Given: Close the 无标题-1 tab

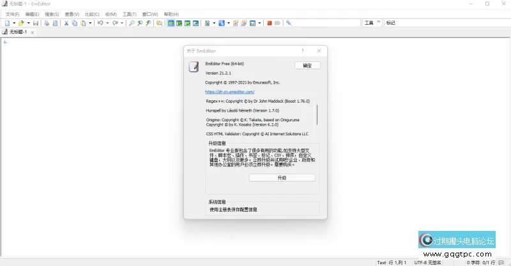Looking at the screenshot, I should pyautogui.click(x=33, y=33).
